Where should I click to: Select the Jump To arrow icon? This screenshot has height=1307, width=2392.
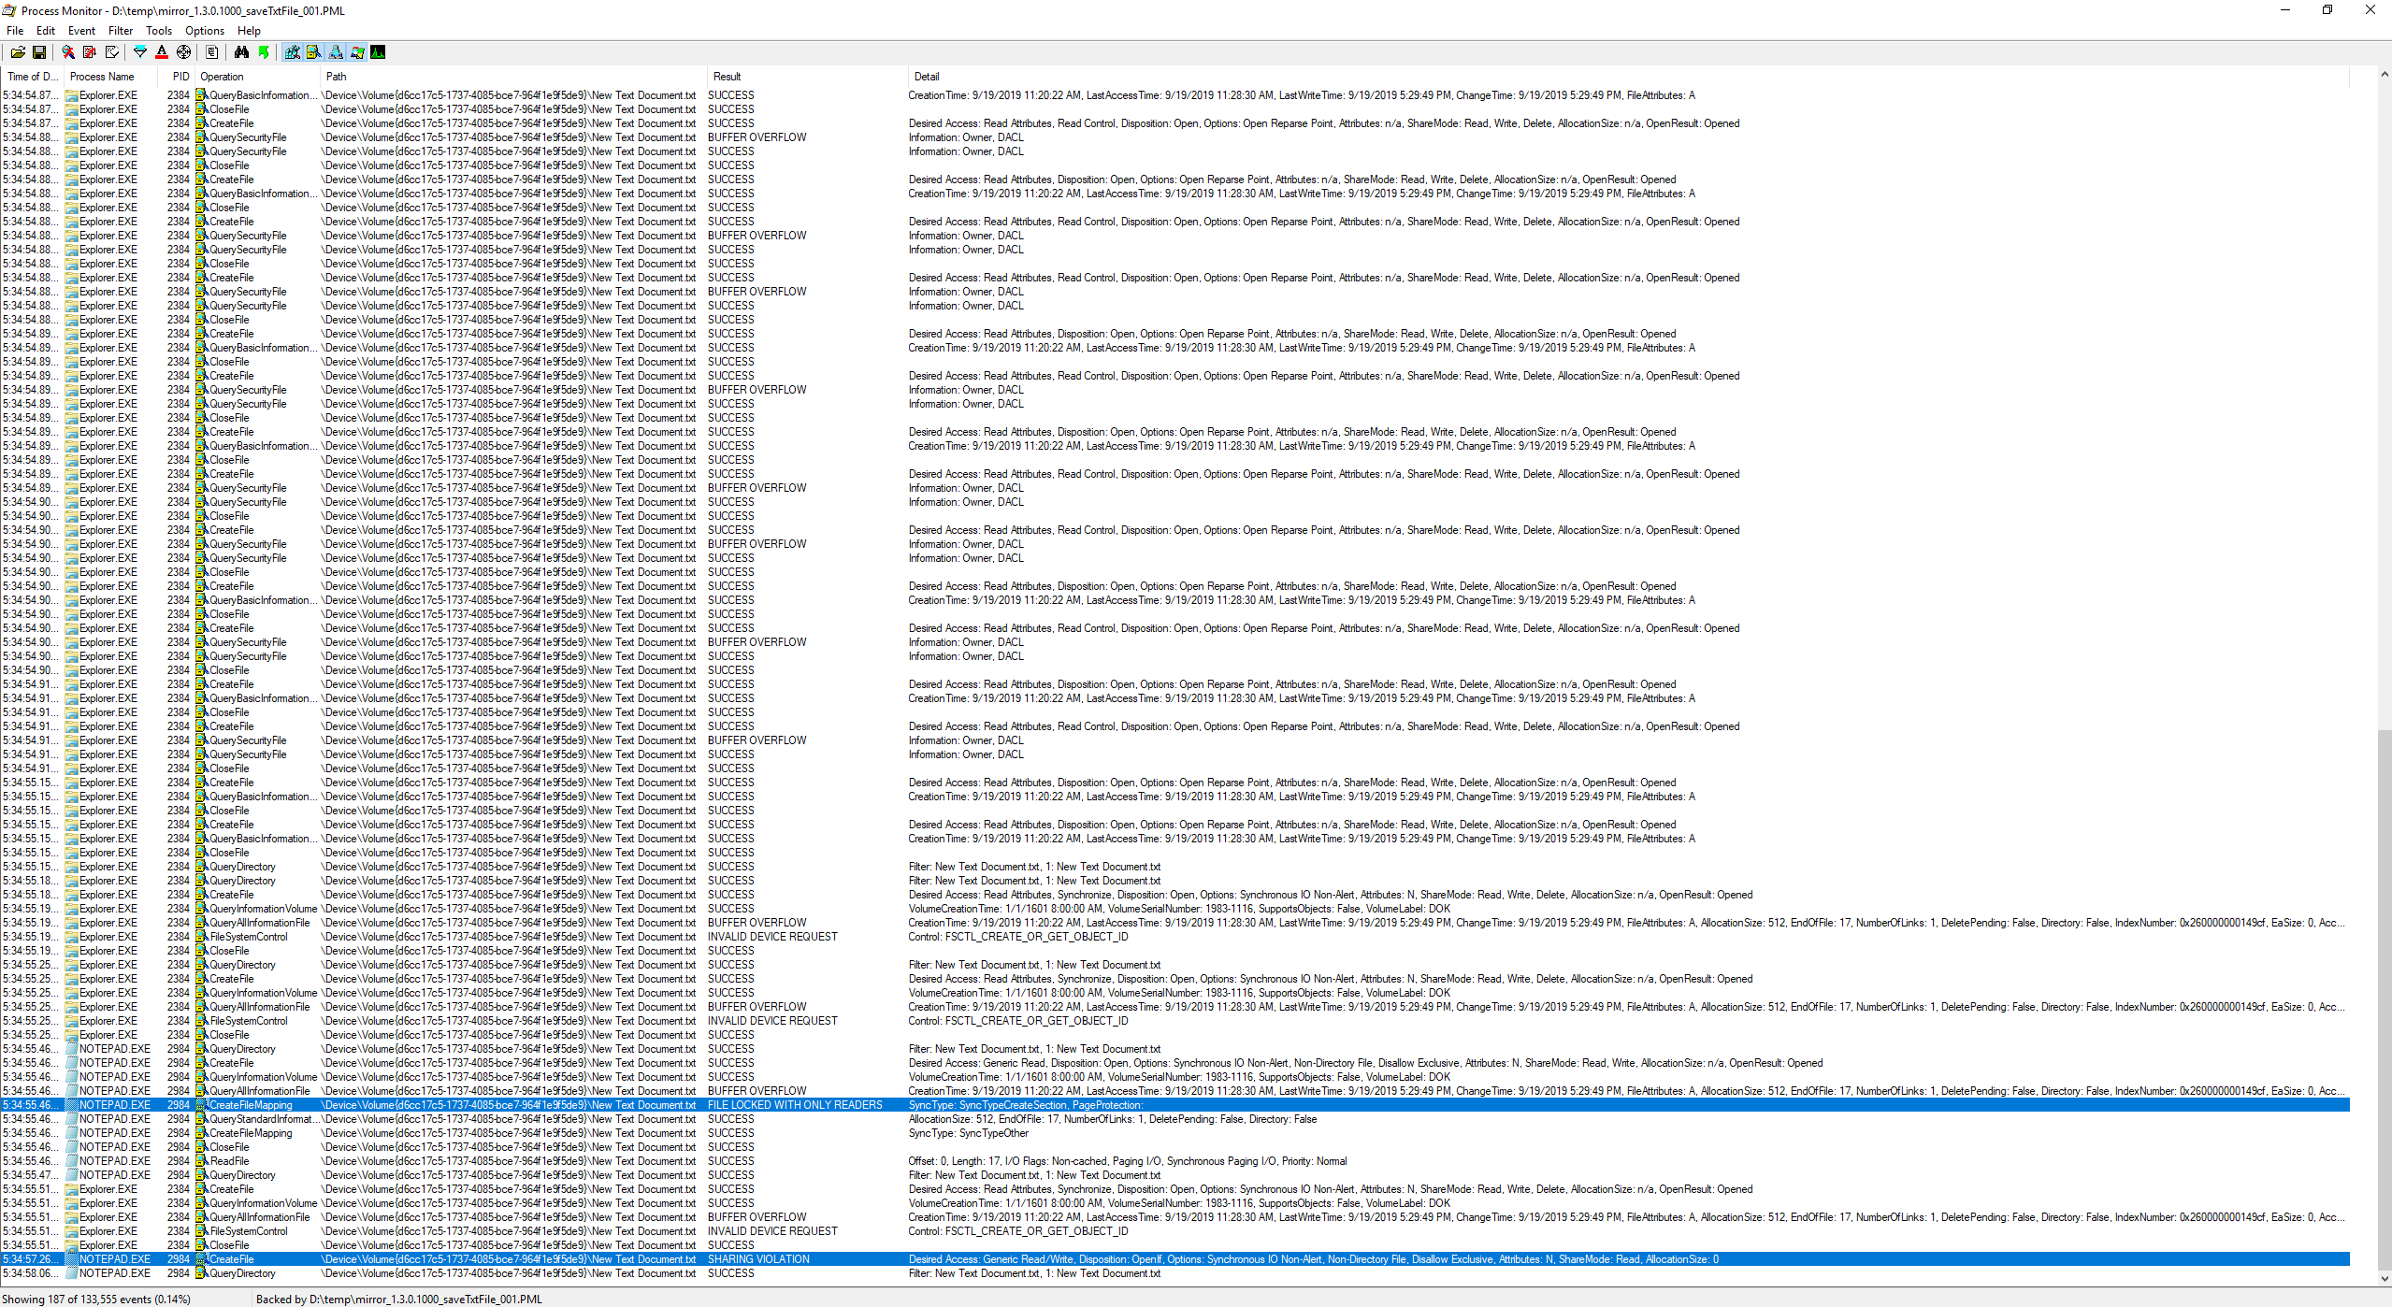[265, 52]
